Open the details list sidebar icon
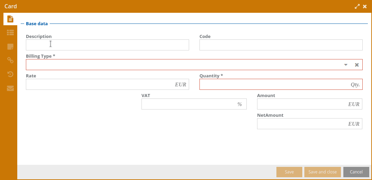The height and width of the screenshot is (180, 372). point(10,32)
